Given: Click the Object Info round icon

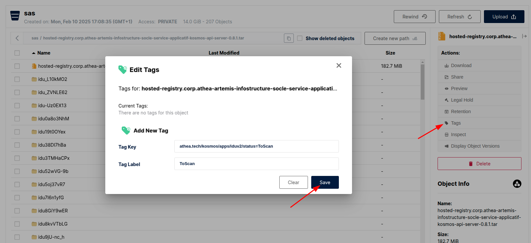Looking at the screenshot, I should [x=517, y=184].
